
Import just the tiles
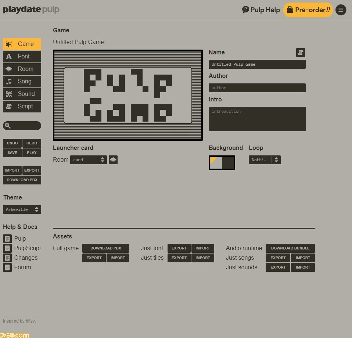click(x=203, y=258)
